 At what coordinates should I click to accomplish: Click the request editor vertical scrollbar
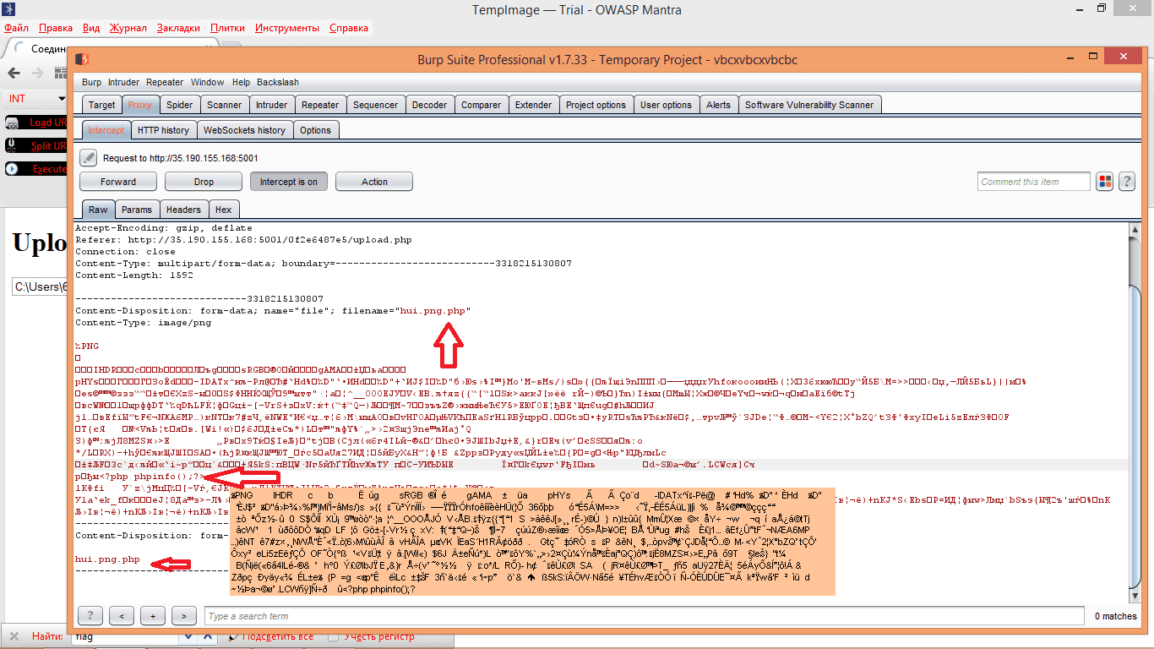point(1135,412)
